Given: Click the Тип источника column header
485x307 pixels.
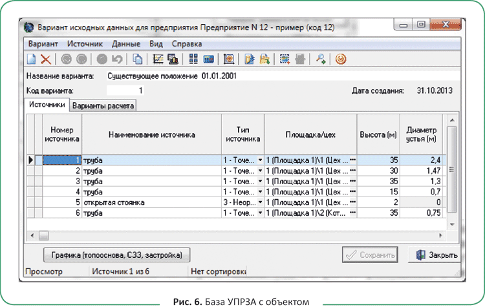Looking at the screenshot, I should point(242,134).
